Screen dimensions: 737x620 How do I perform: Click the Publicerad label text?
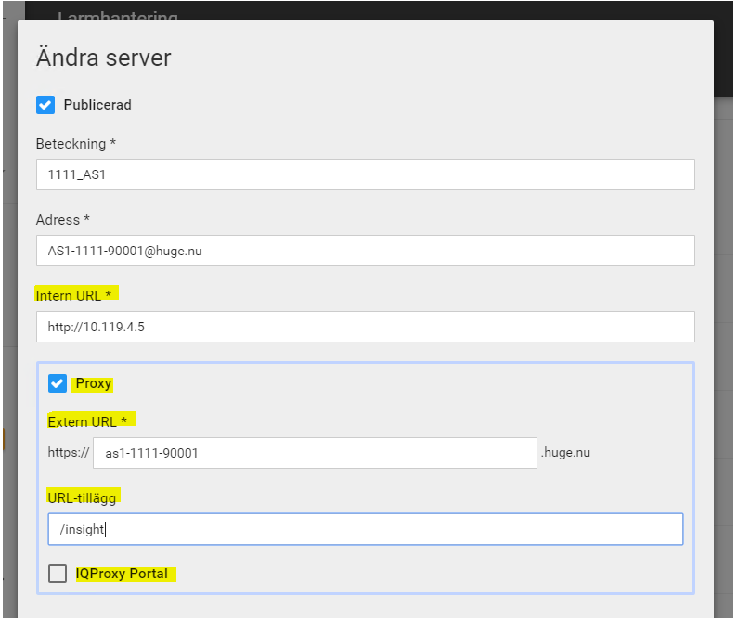[x=97, y=105]
